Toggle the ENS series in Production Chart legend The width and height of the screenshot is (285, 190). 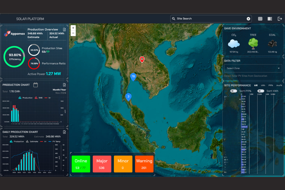pos(38,98)
